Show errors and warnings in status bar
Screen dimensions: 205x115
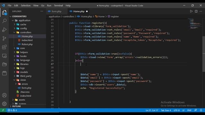coord(12,110)
